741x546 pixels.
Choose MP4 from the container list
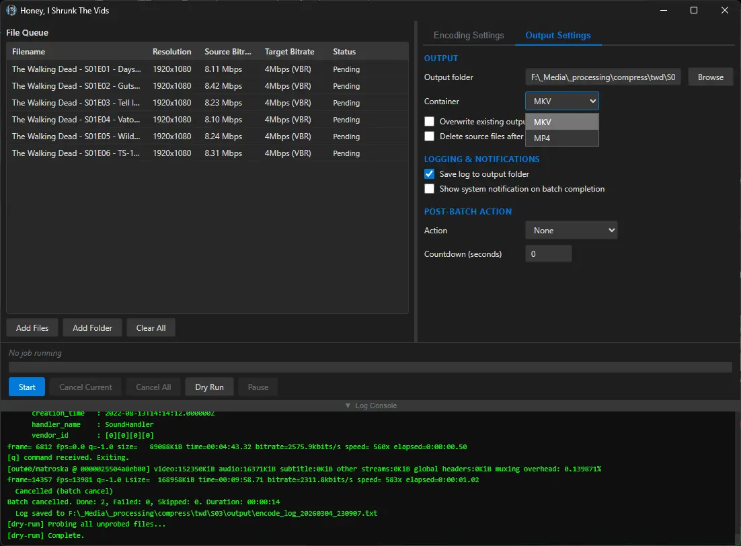click(561, 139)
